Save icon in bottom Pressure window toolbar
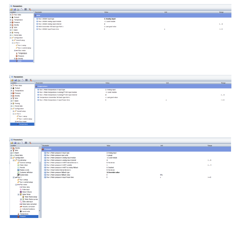The image size is (238, 226). click(15, 143)
